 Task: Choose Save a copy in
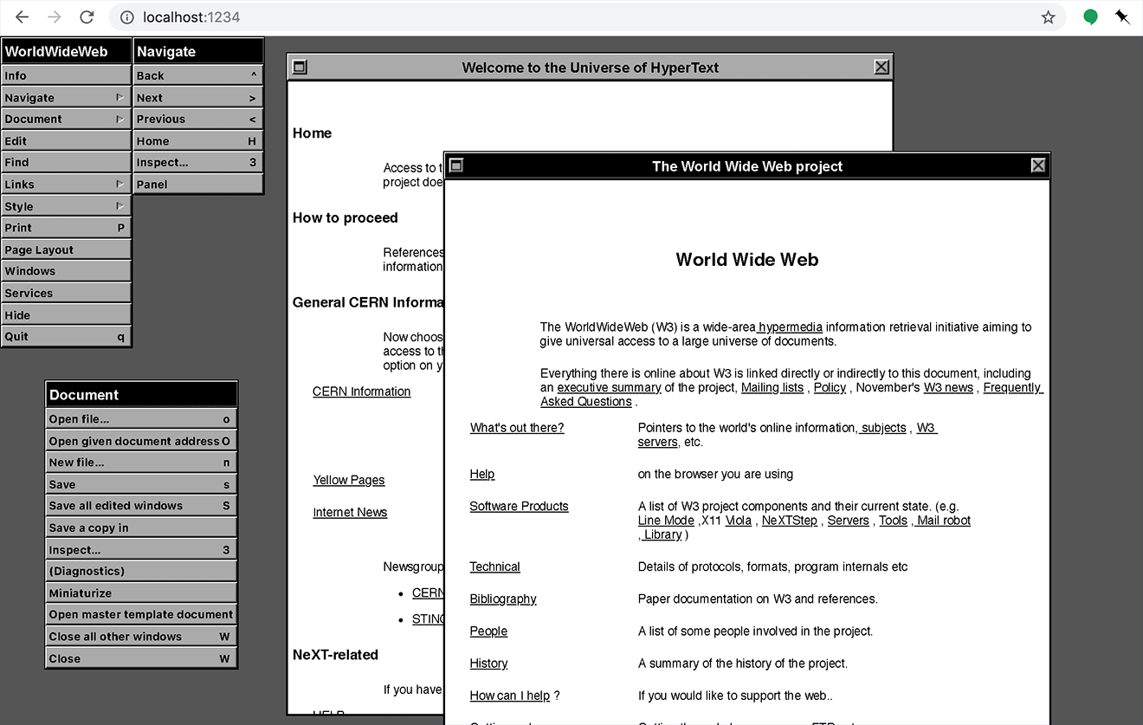click(141, 528)
